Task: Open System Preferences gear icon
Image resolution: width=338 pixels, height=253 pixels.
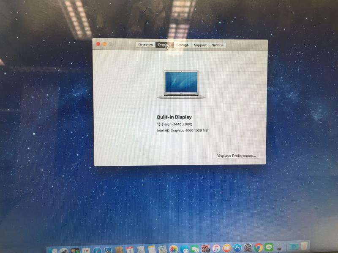Action: 248,248
